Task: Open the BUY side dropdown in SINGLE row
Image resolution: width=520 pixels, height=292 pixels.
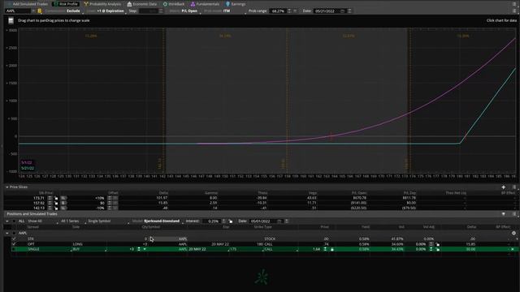Action: pos(89,249)
